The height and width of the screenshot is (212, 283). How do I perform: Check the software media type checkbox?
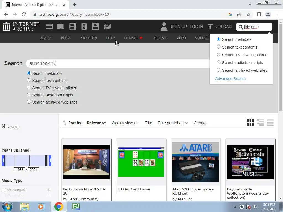click(x=4, y=190)
